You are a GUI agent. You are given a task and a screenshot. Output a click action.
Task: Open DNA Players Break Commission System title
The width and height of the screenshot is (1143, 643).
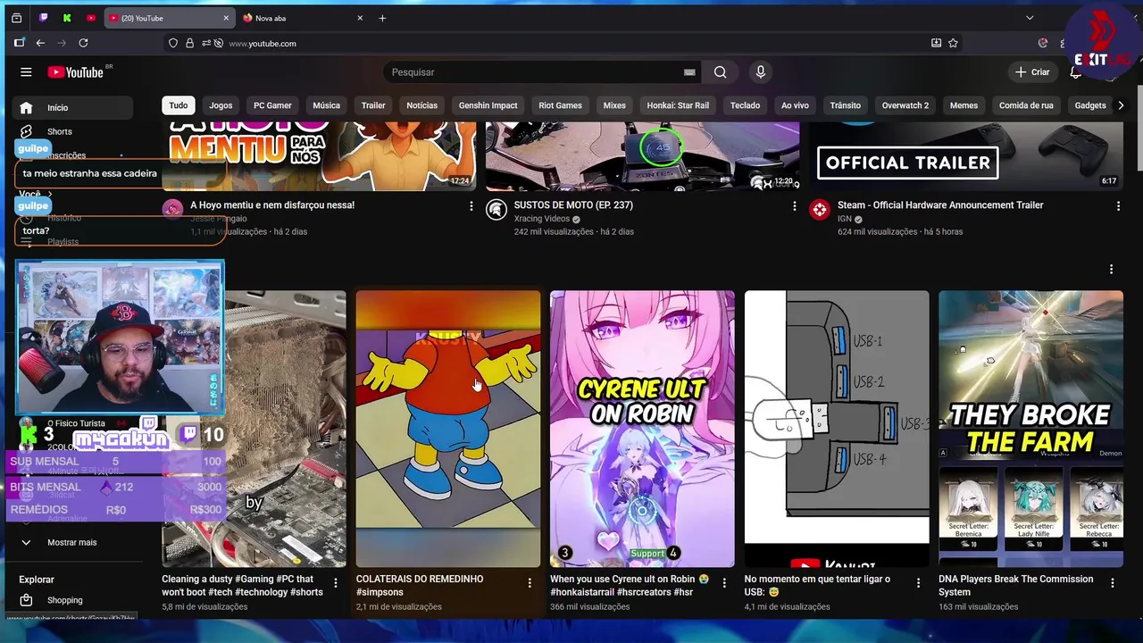coord(1016,585)
